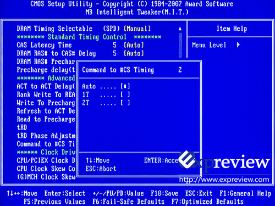The image size is (275, 206).
Task: Select Write To Precharge row
Action: (46, 103)
